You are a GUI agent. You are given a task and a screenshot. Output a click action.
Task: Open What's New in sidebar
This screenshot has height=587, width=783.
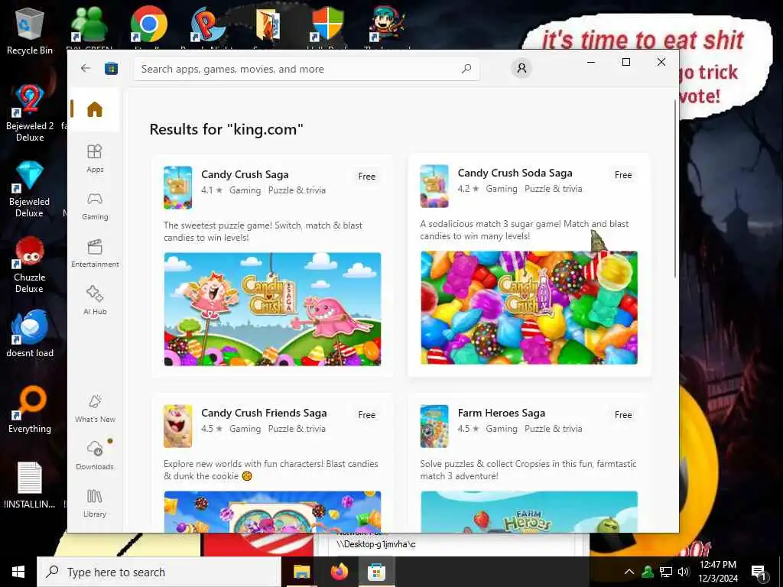tap(95, 408)
